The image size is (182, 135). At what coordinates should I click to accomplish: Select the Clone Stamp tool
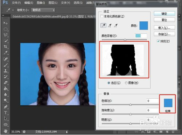pos(5,71)
